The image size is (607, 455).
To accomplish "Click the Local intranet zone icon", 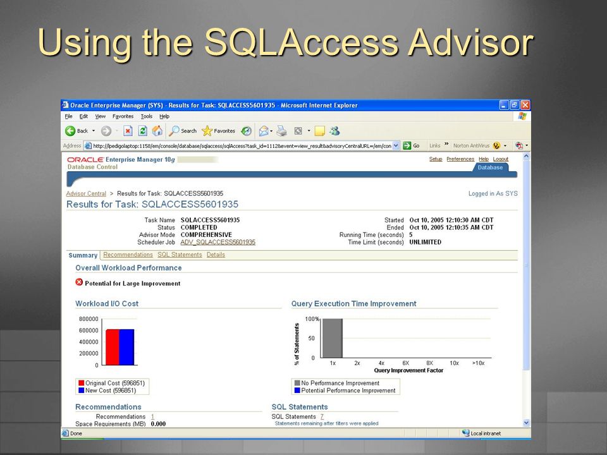I will tap(466, 433).
